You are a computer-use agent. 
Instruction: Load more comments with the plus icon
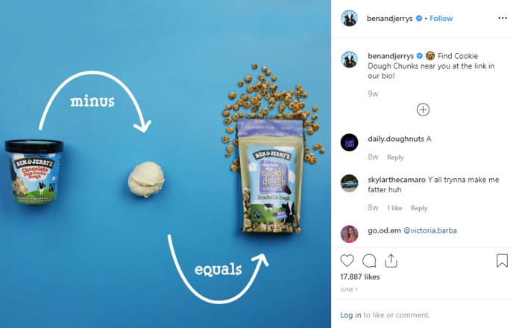(x=423, y=110)
